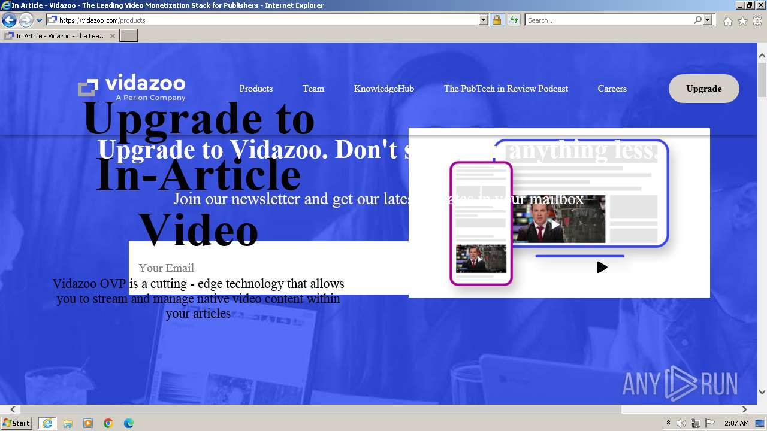Click the vertical scrollbar up arrow
Viewport: 767px width, 431px height.
pyautogui.click(x=762, y=56)
